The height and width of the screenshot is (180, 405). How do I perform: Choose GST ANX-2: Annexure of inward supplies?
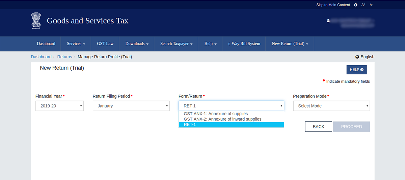222,119
